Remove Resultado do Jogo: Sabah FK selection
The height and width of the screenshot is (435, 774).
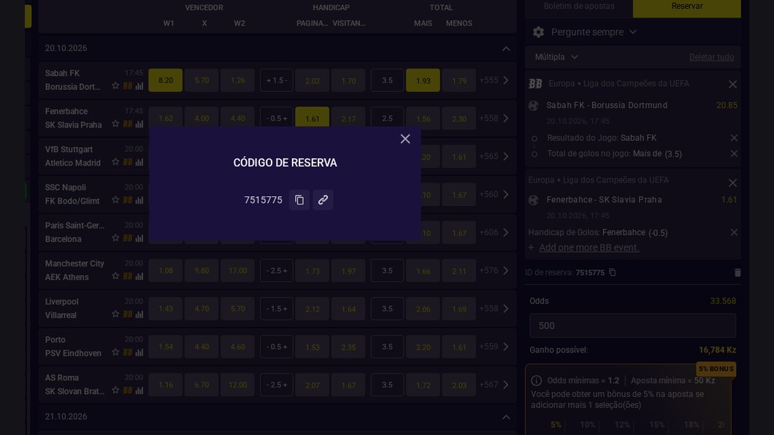734,138
